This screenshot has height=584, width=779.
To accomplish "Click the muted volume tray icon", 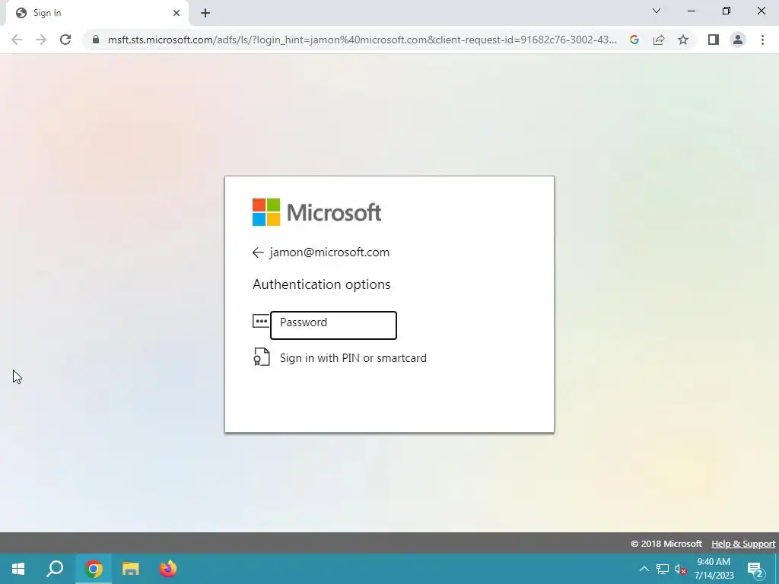I will coord(680,569).
